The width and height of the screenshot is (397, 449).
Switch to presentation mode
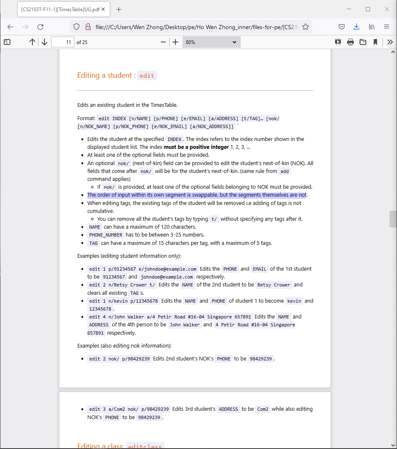point(338,42)
